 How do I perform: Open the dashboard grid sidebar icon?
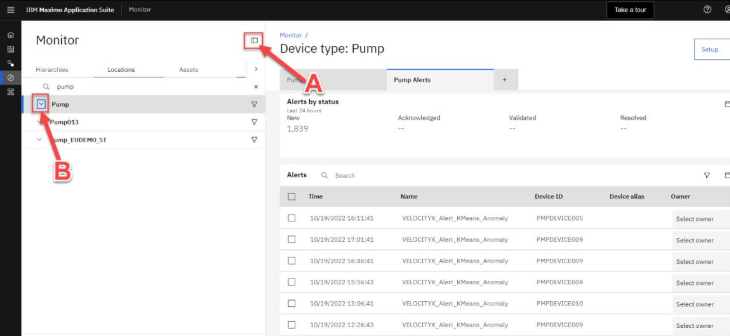tap(11, 49)
